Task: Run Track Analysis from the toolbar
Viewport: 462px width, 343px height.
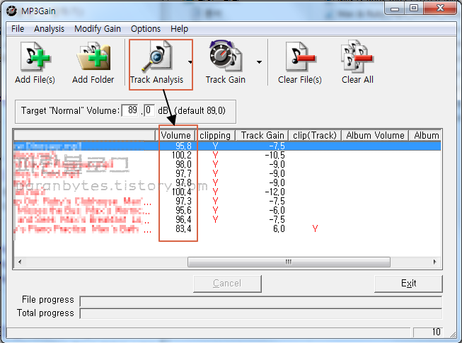Action: pyautogui.click(x=156, y=63)
